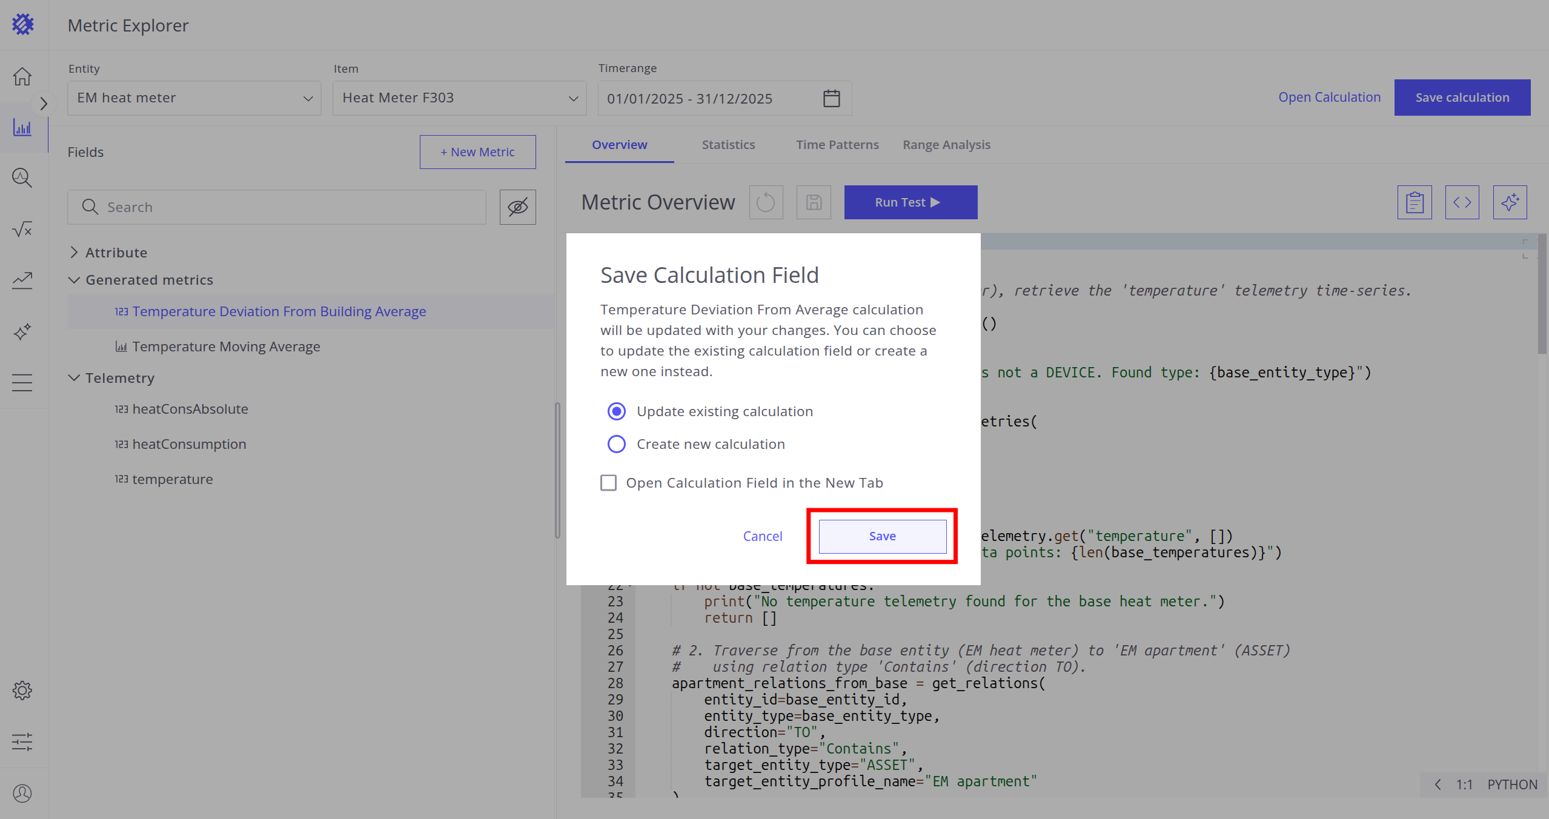1549x819 pixels.
Task: Click Save in the dialog
Action: pyautogui.click(x=882, y=536)
